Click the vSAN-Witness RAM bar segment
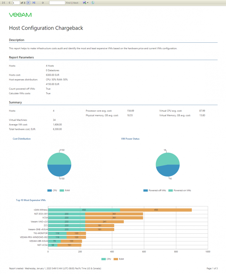This screenshot has width=226, height=274. [156, 210]
